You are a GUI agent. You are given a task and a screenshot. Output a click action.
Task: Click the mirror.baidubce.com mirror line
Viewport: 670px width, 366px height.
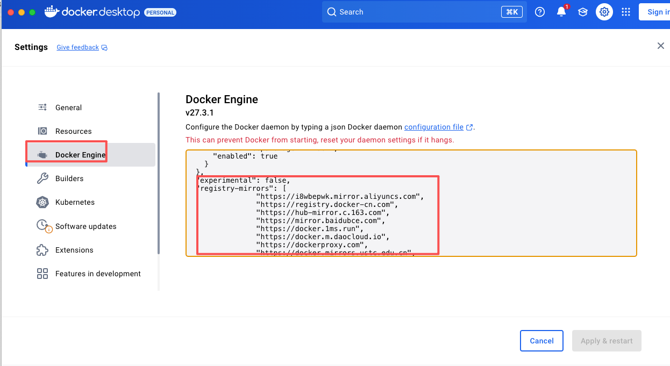point(322,221)
